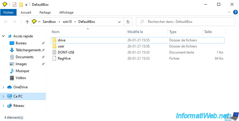
Task: Open the address bar history dropdown
Action: [119, 22]
